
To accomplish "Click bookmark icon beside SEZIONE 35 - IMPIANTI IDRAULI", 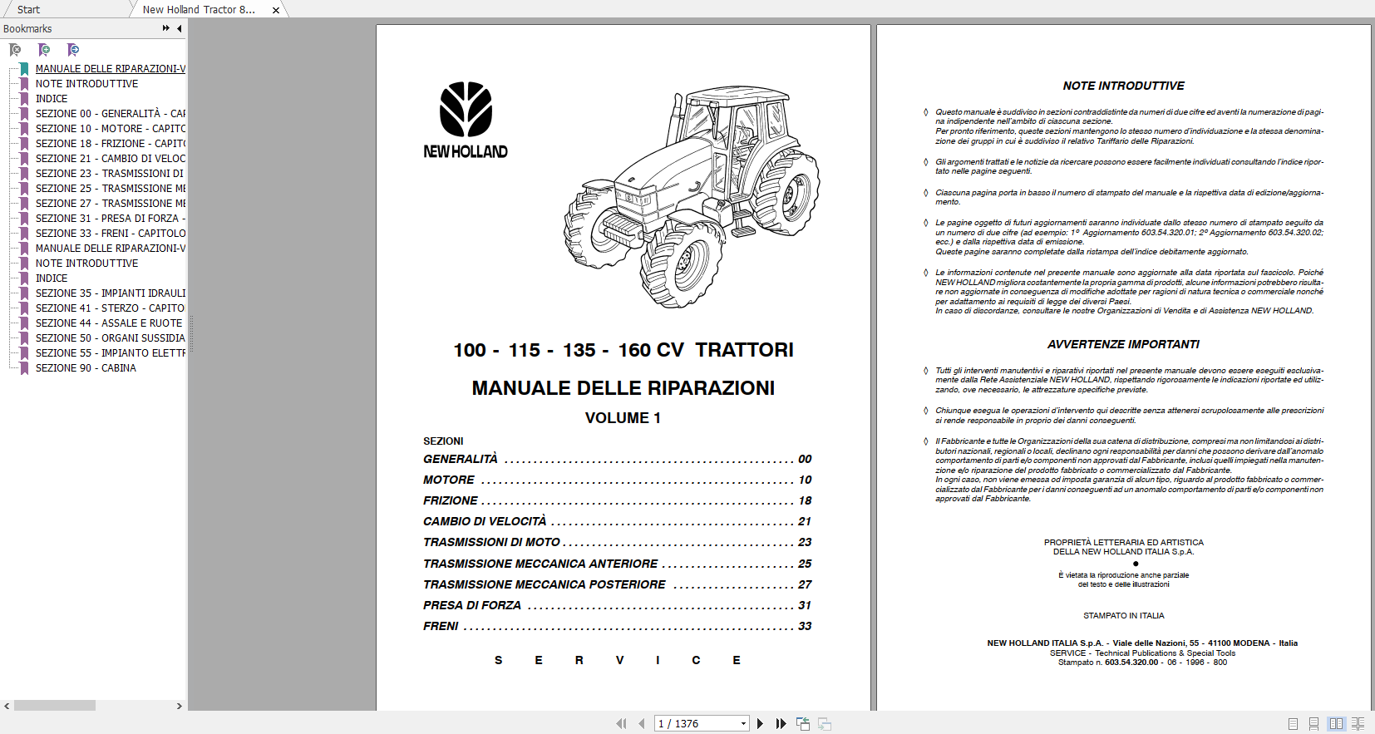I will coord(24,293).
